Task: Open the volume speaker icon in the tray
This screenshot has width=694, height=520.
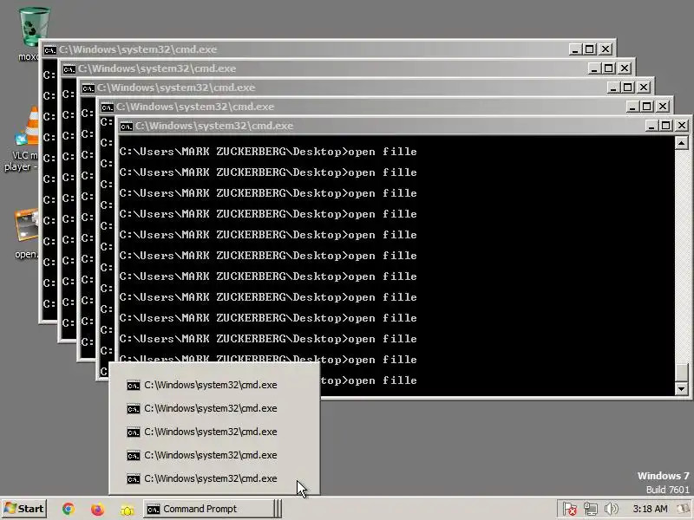Action: coord(611,509)
